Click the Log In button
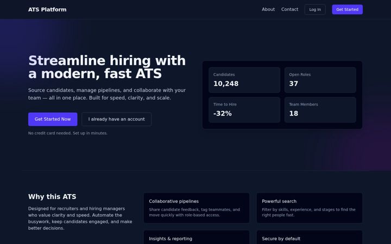The image size is (391, 244). tap(315, 9)
